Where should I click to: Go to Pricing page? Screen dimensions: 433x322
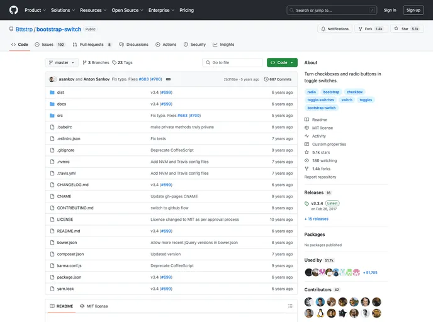coord(186,10)
